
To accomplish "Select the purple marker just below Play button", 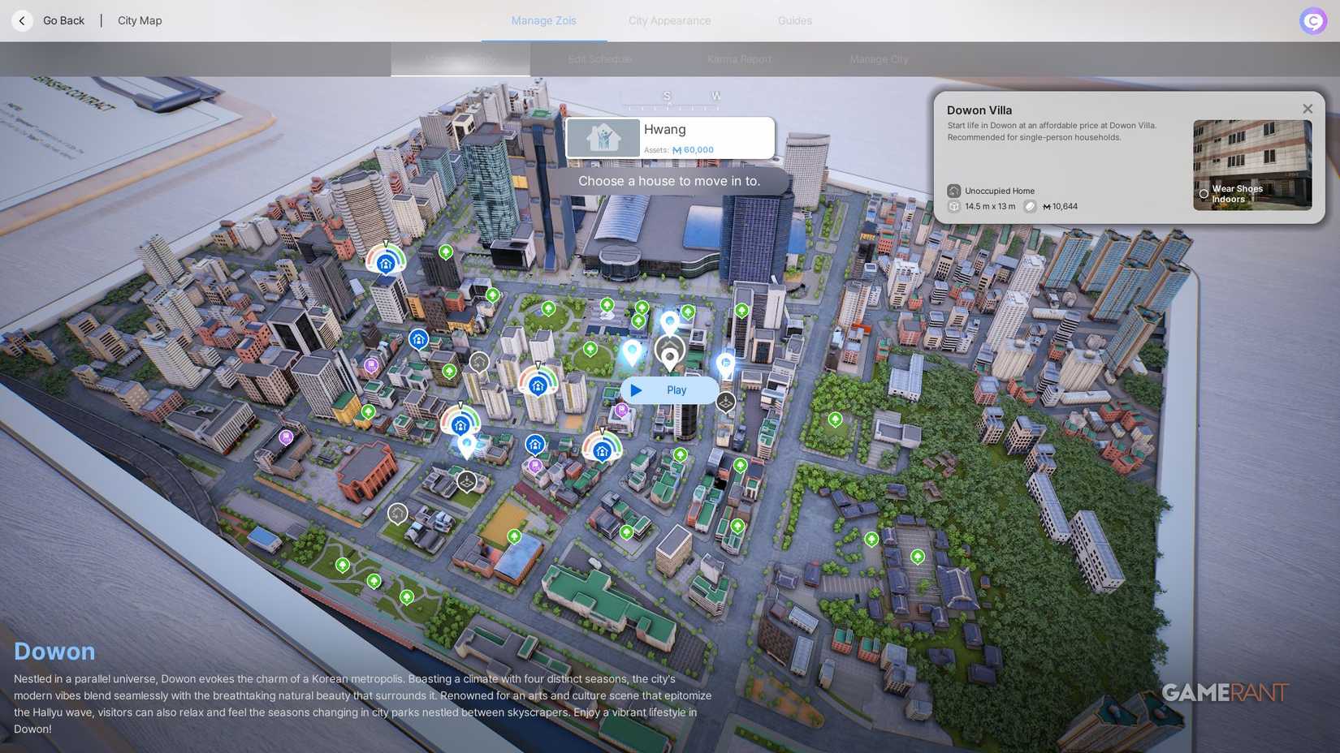I will tap(621, 411).
